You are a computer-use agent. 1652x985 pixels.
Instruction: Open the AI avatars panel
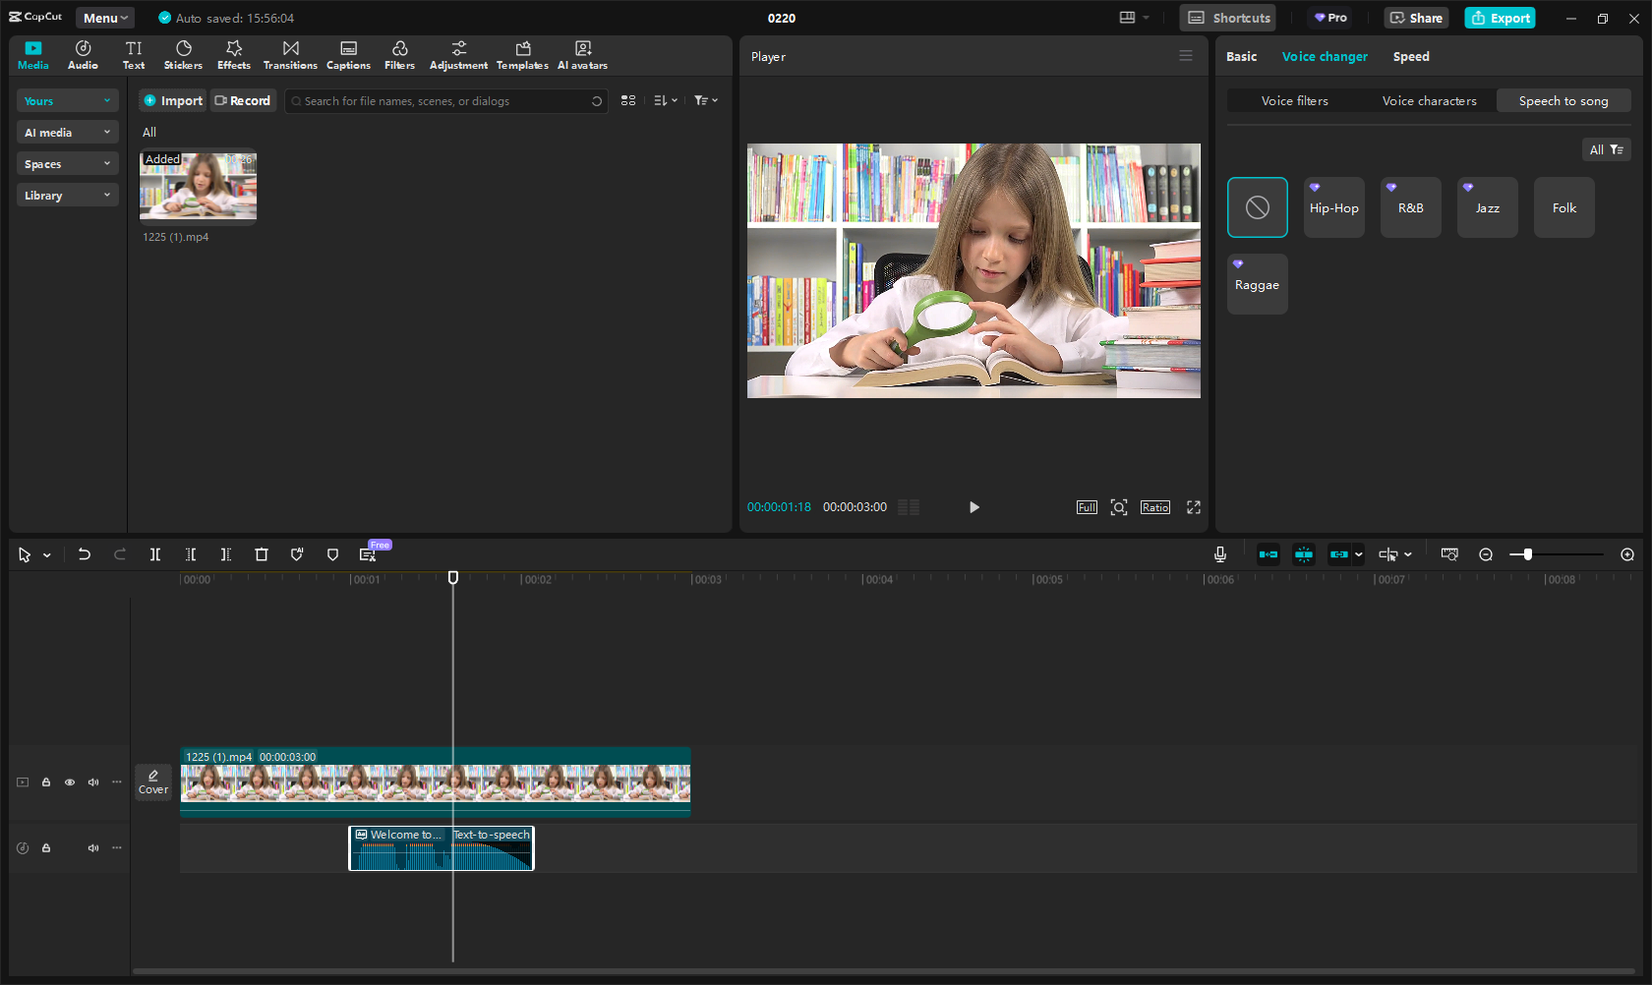click(582, 54)
